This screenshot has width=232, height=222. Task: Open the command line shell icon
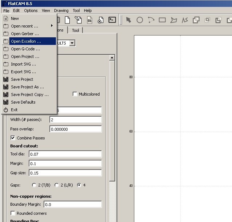point(112,20)
